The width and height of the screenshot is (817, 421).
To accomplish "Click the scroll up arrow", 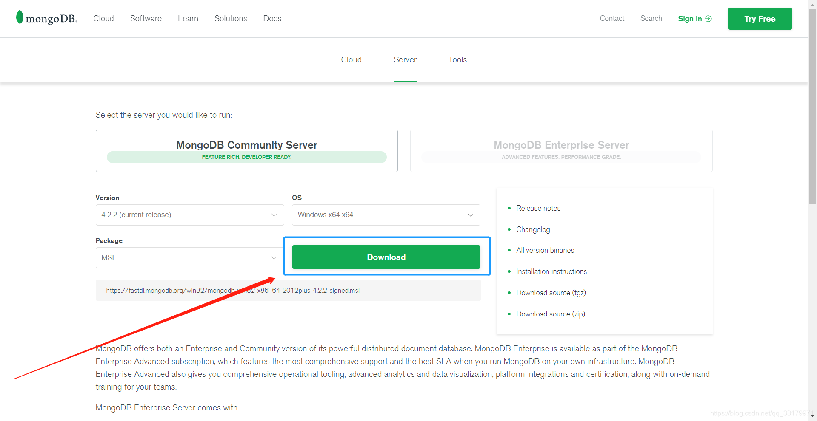I will 812,4.
